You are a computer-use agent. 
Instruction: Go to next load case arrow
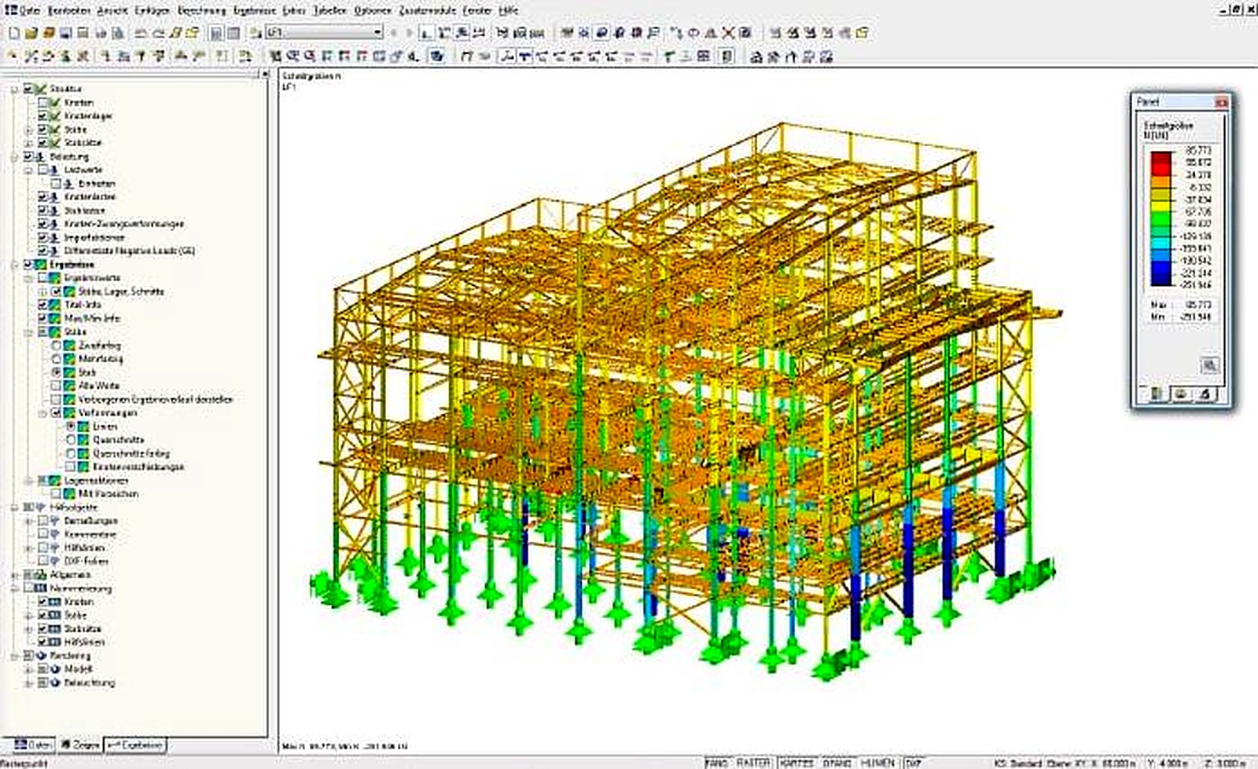[410, 33]
